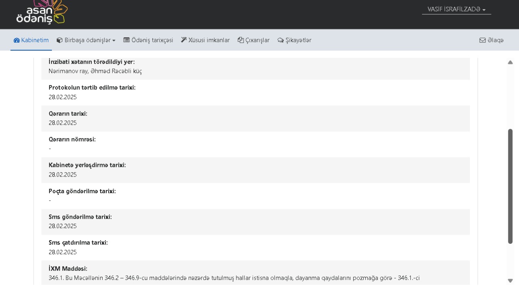The width and height of the screenshot is (519, 288).
Task: Click the scrollbar up arrow
Action: [x=510, y=62]
